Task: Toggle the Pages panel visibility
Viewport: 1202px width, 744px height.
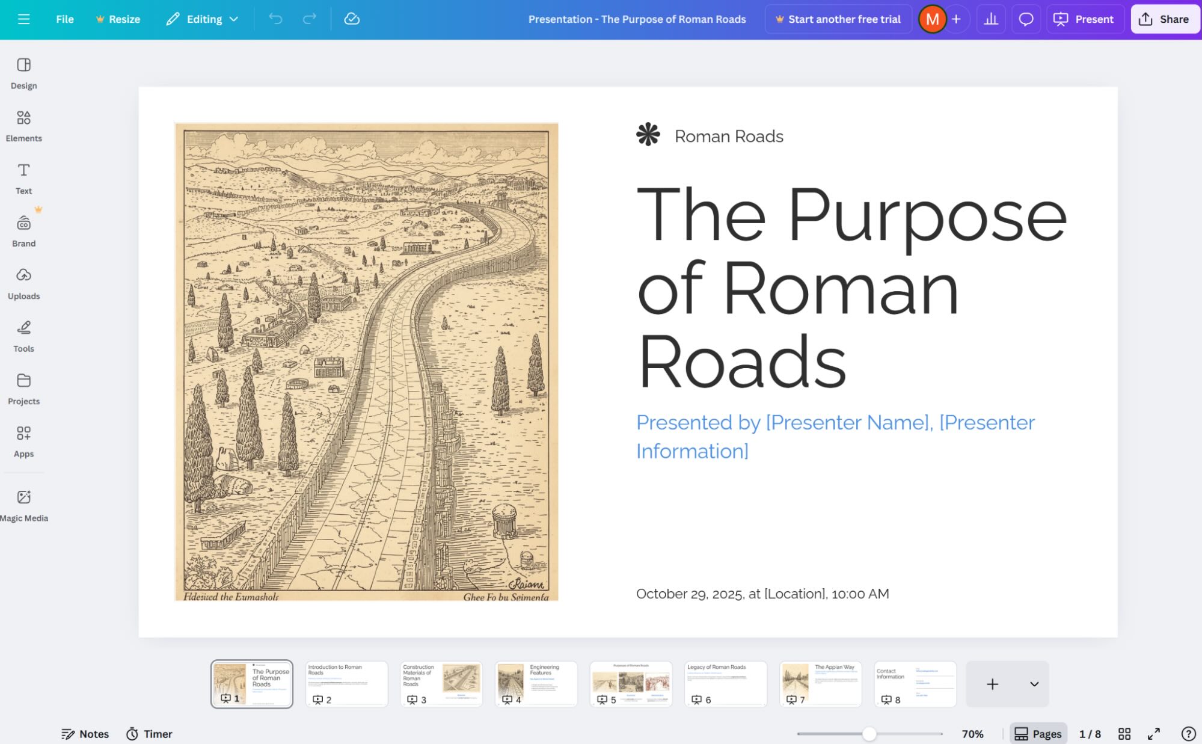Action: point(1037,733)
